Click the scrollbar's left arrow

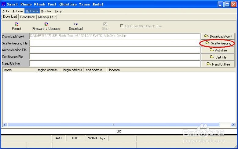pos(5,125)
